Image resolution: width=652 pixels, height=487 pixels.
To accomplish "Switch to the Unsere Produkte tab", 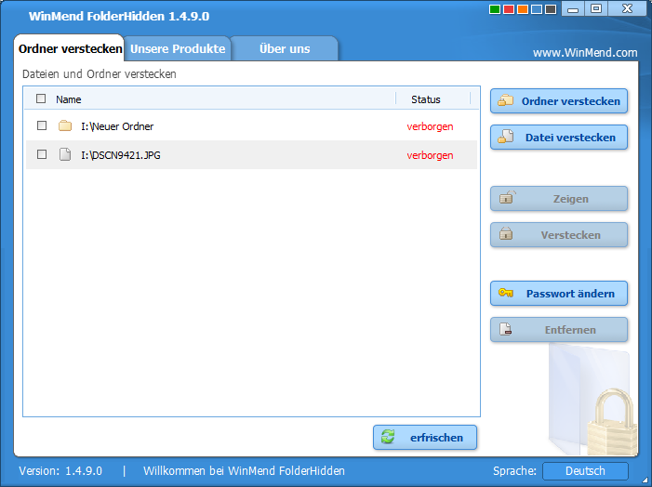I will [178, 48].
